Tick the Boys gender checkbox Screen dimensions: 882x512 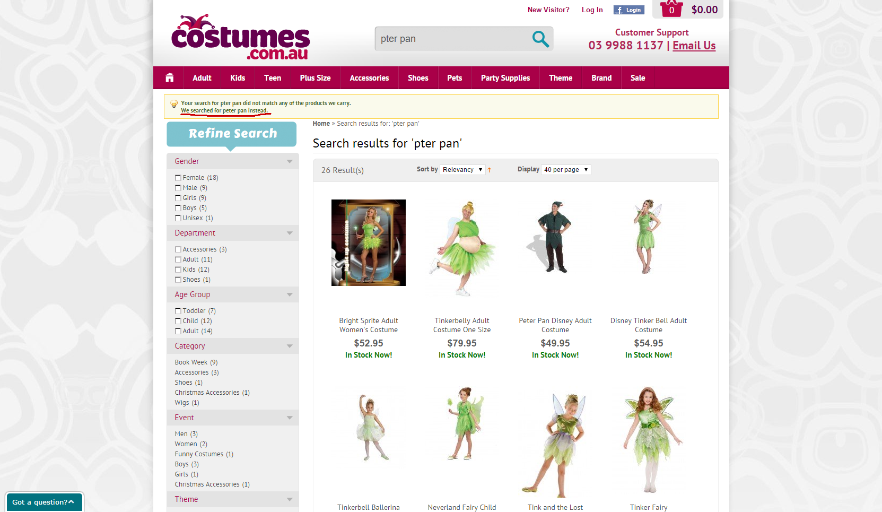pyautogui.click(x=178, y=208)
